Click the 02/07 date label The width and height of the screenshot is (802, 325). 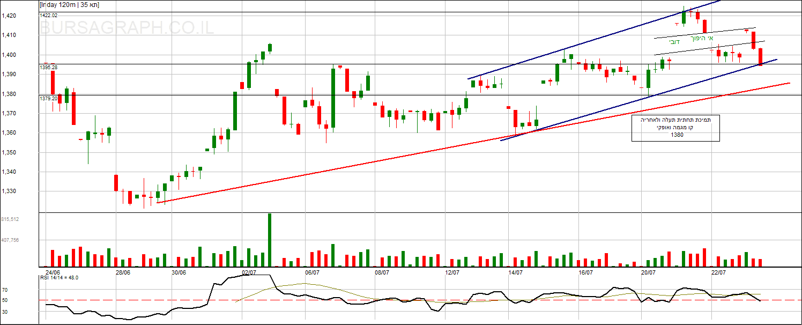point(249,272)
